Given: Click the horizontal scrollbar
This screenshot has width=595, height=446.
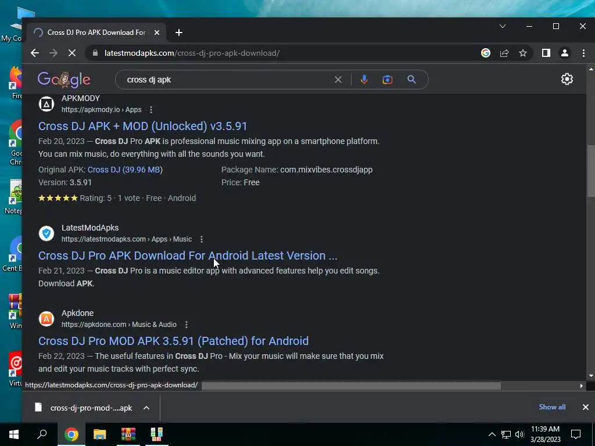Looking at the screenshot, I should coord(351,386).
